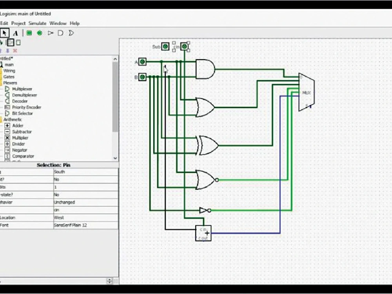
Task: Select the Edit (arrow) tool in toolbar
Action: click(4, 33)
